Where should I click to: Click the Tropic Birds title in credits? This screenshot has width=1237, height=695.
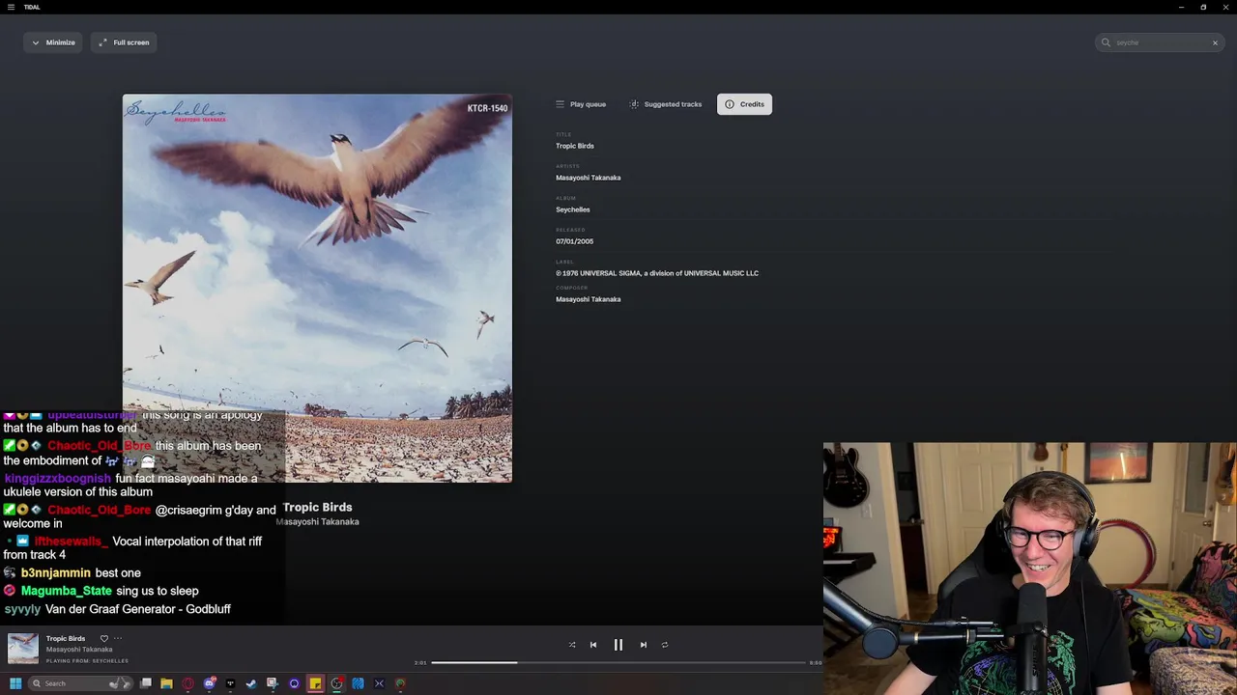pos(575,146)
